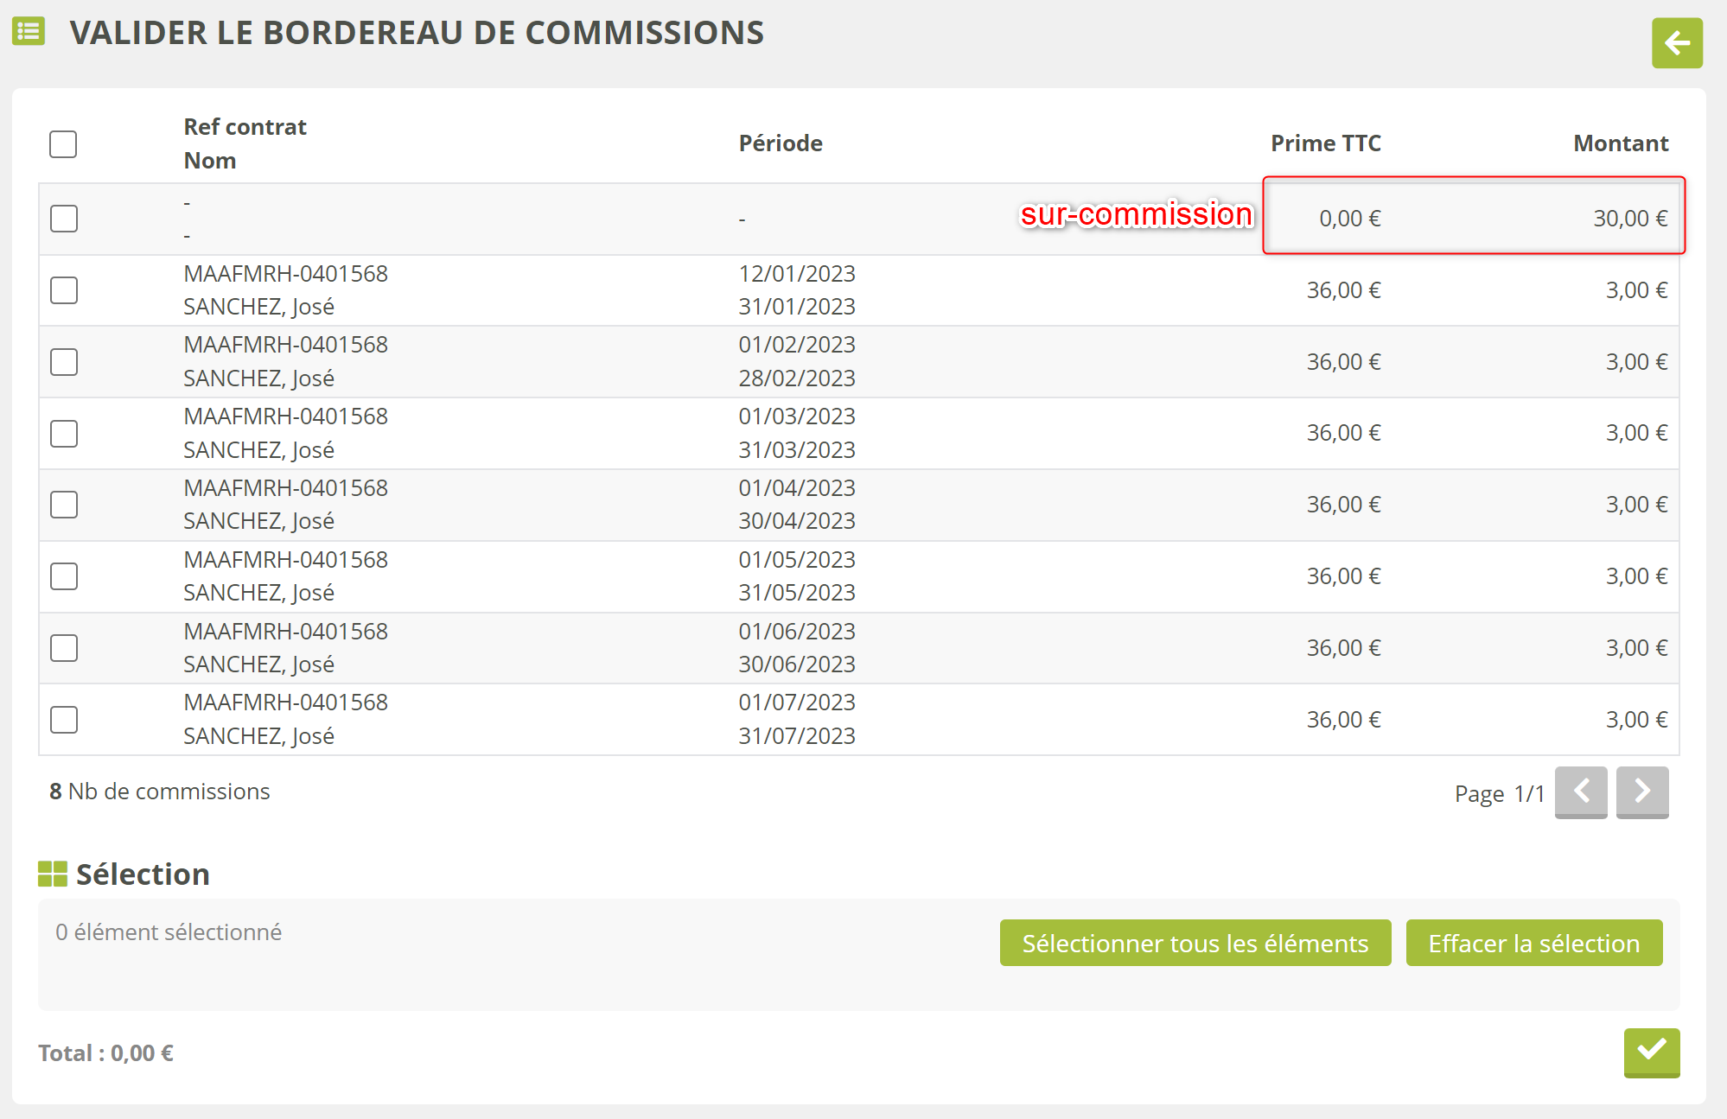
Task: Check the sur-commission row checkbox
Action: coord(64,219)
